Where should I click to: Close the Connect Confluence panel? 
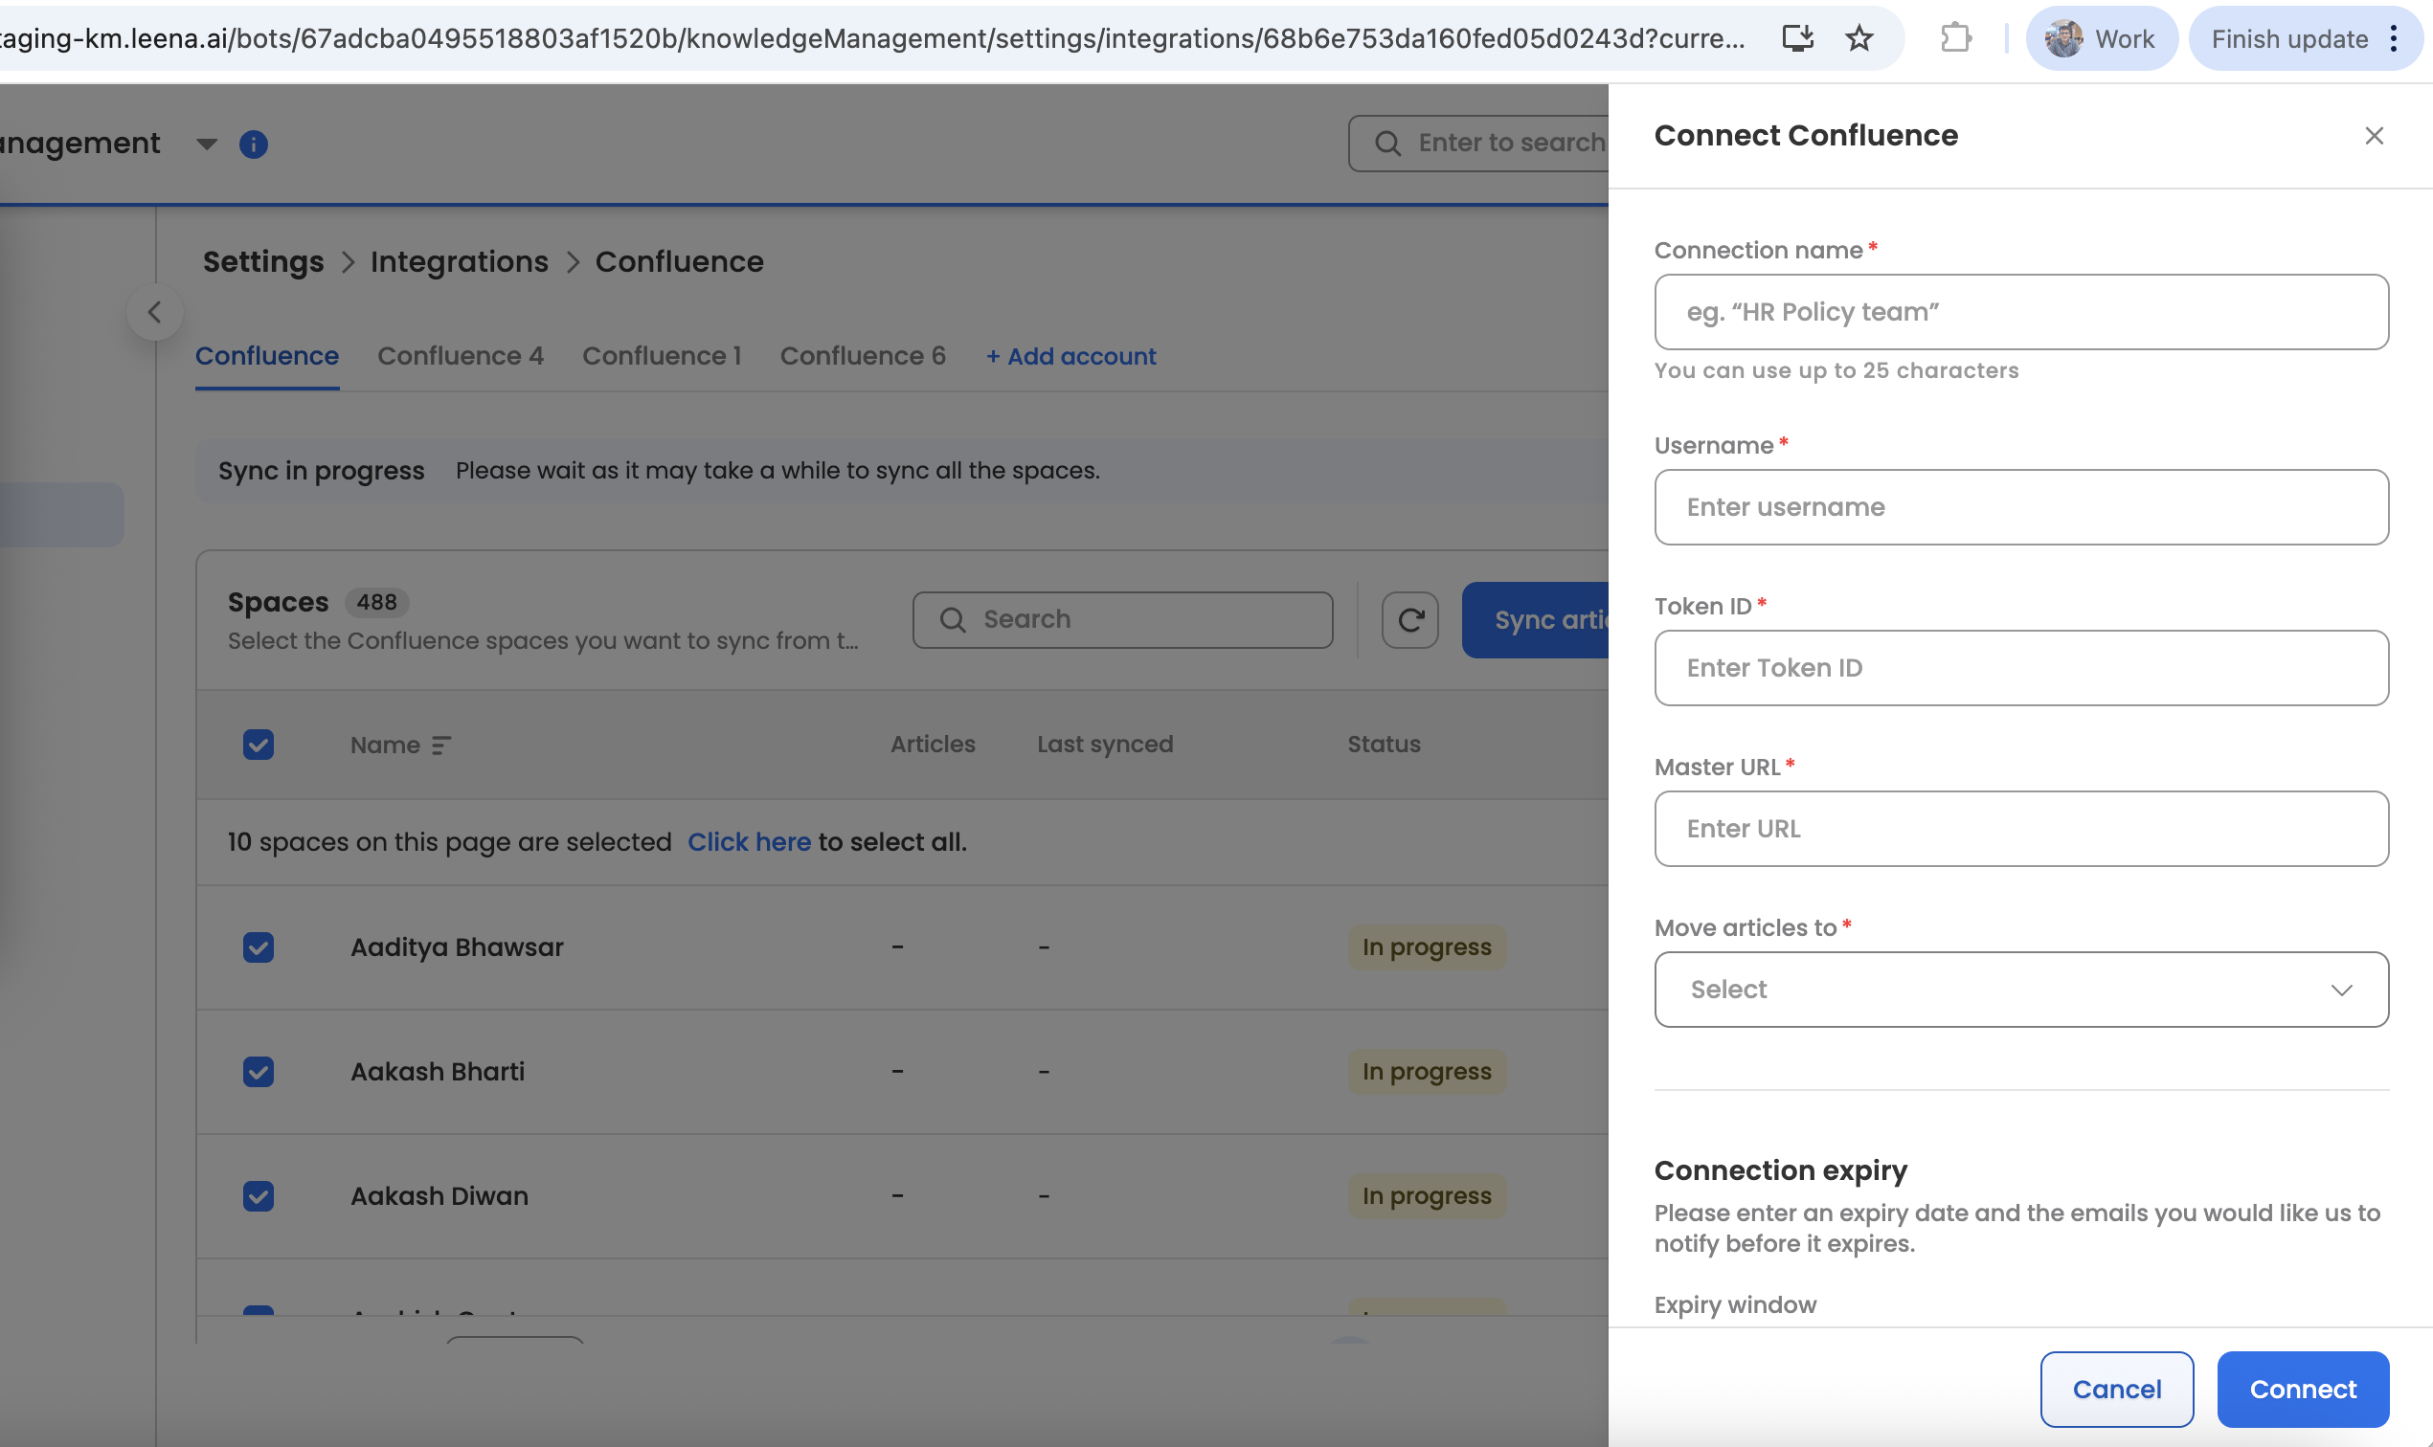[x=2374, y=136]
